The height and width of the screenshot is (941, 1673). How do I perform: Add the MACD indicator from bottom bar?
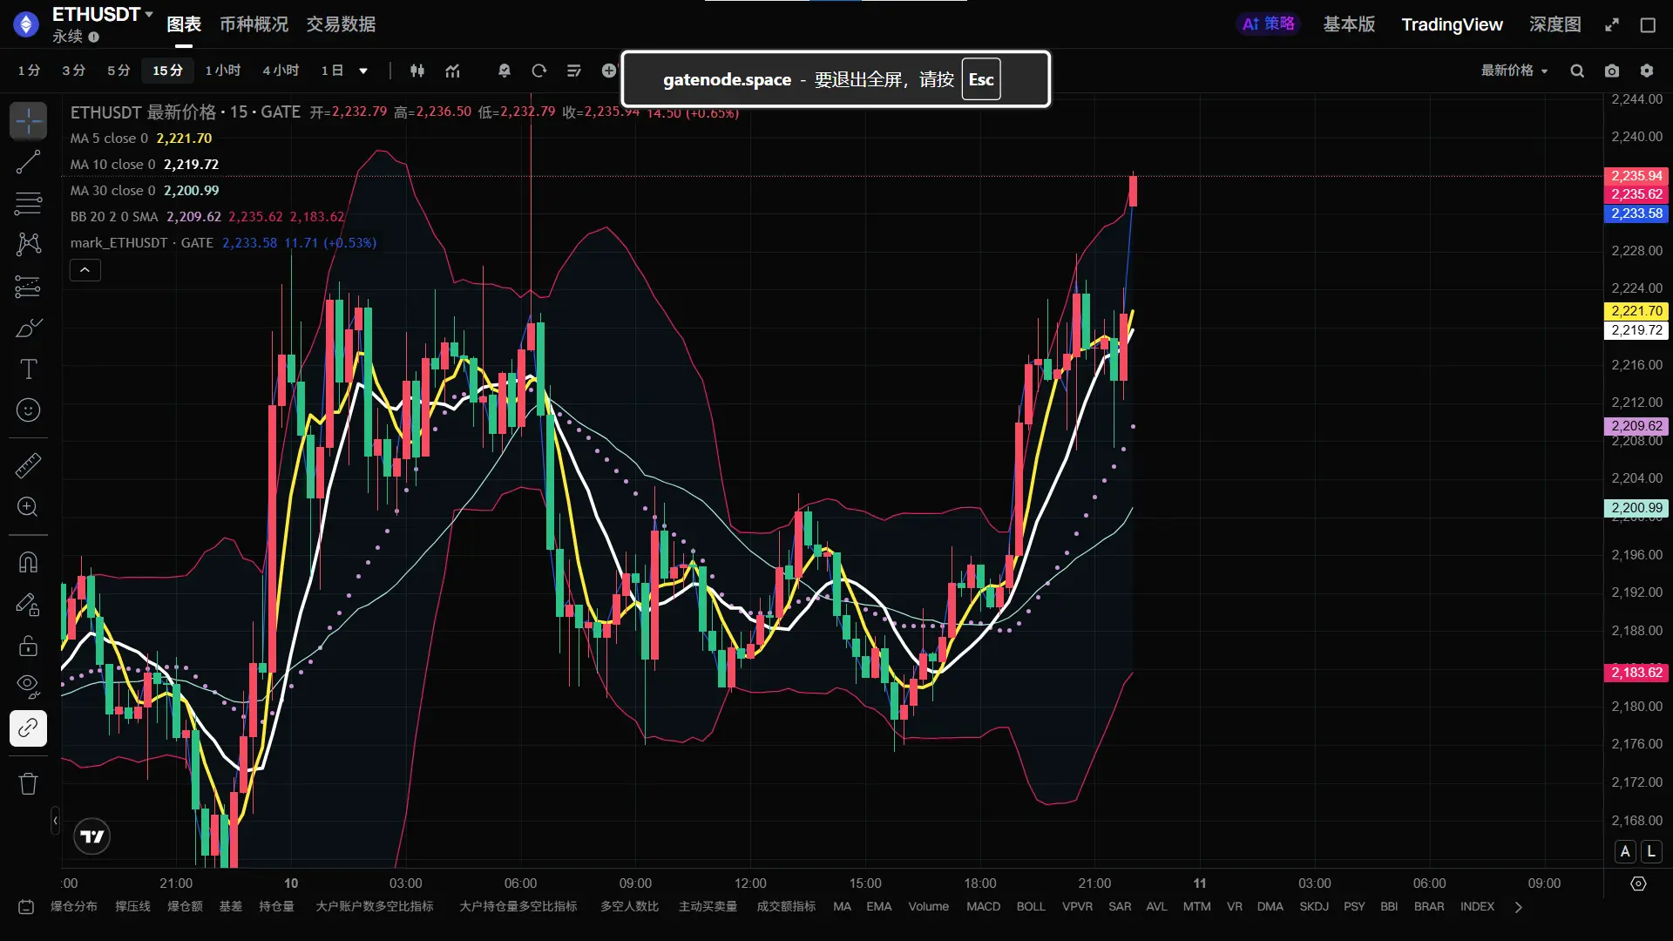[983, 906]
